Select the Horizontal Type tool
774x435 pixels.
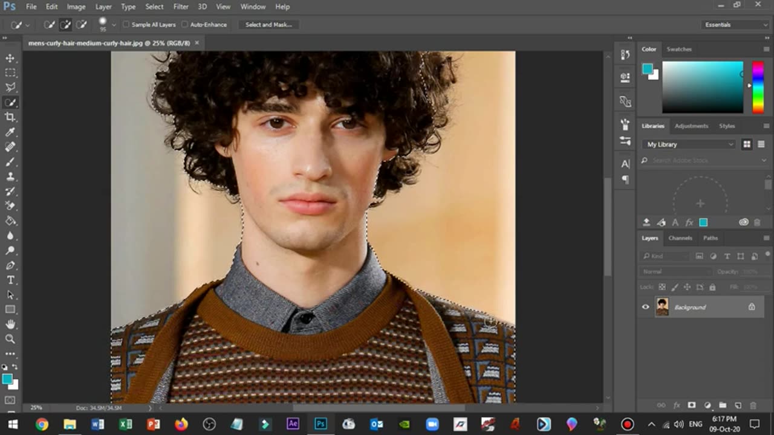[x=10, y=280]
